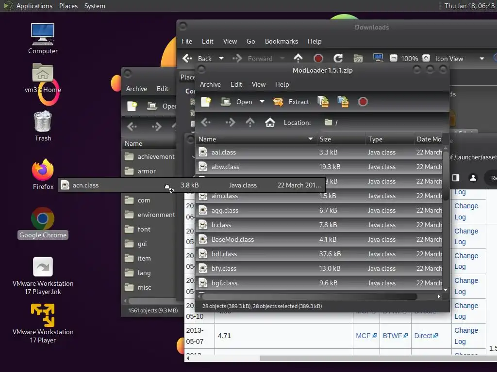Click the forward arrow in ModLoader location bar
This screenshot has width=497, height=372.
pyautogui.click(x=230, y=123)
